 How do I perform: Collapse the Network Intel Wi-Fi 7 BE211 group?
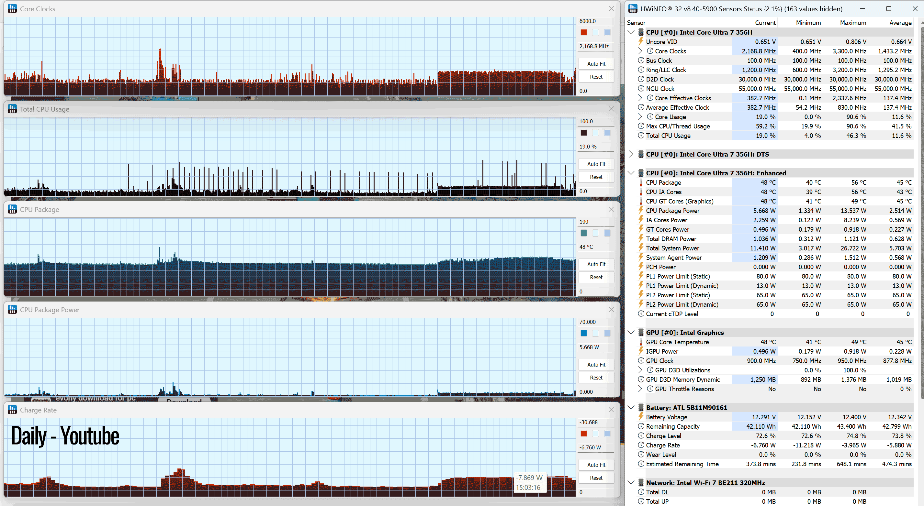[631, 482]
